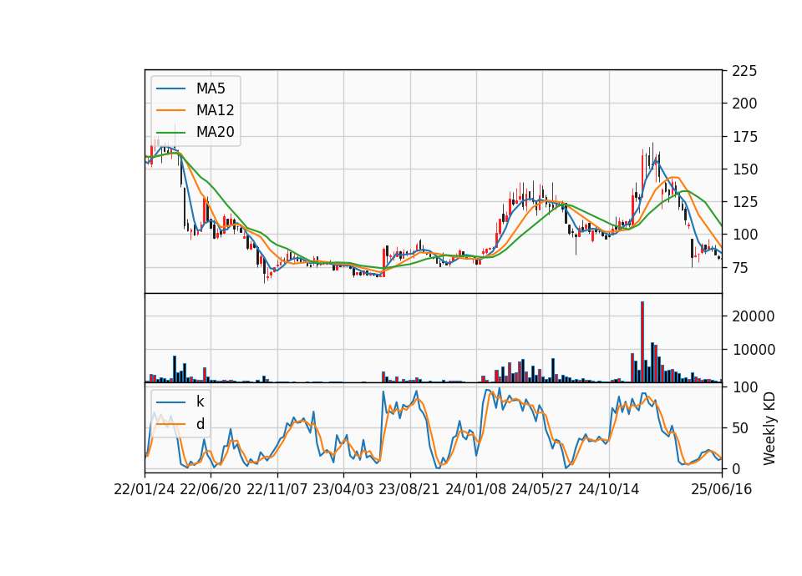Click the 25/06/16 date label
Screen dimensions: 802x576
pos(722,489)
